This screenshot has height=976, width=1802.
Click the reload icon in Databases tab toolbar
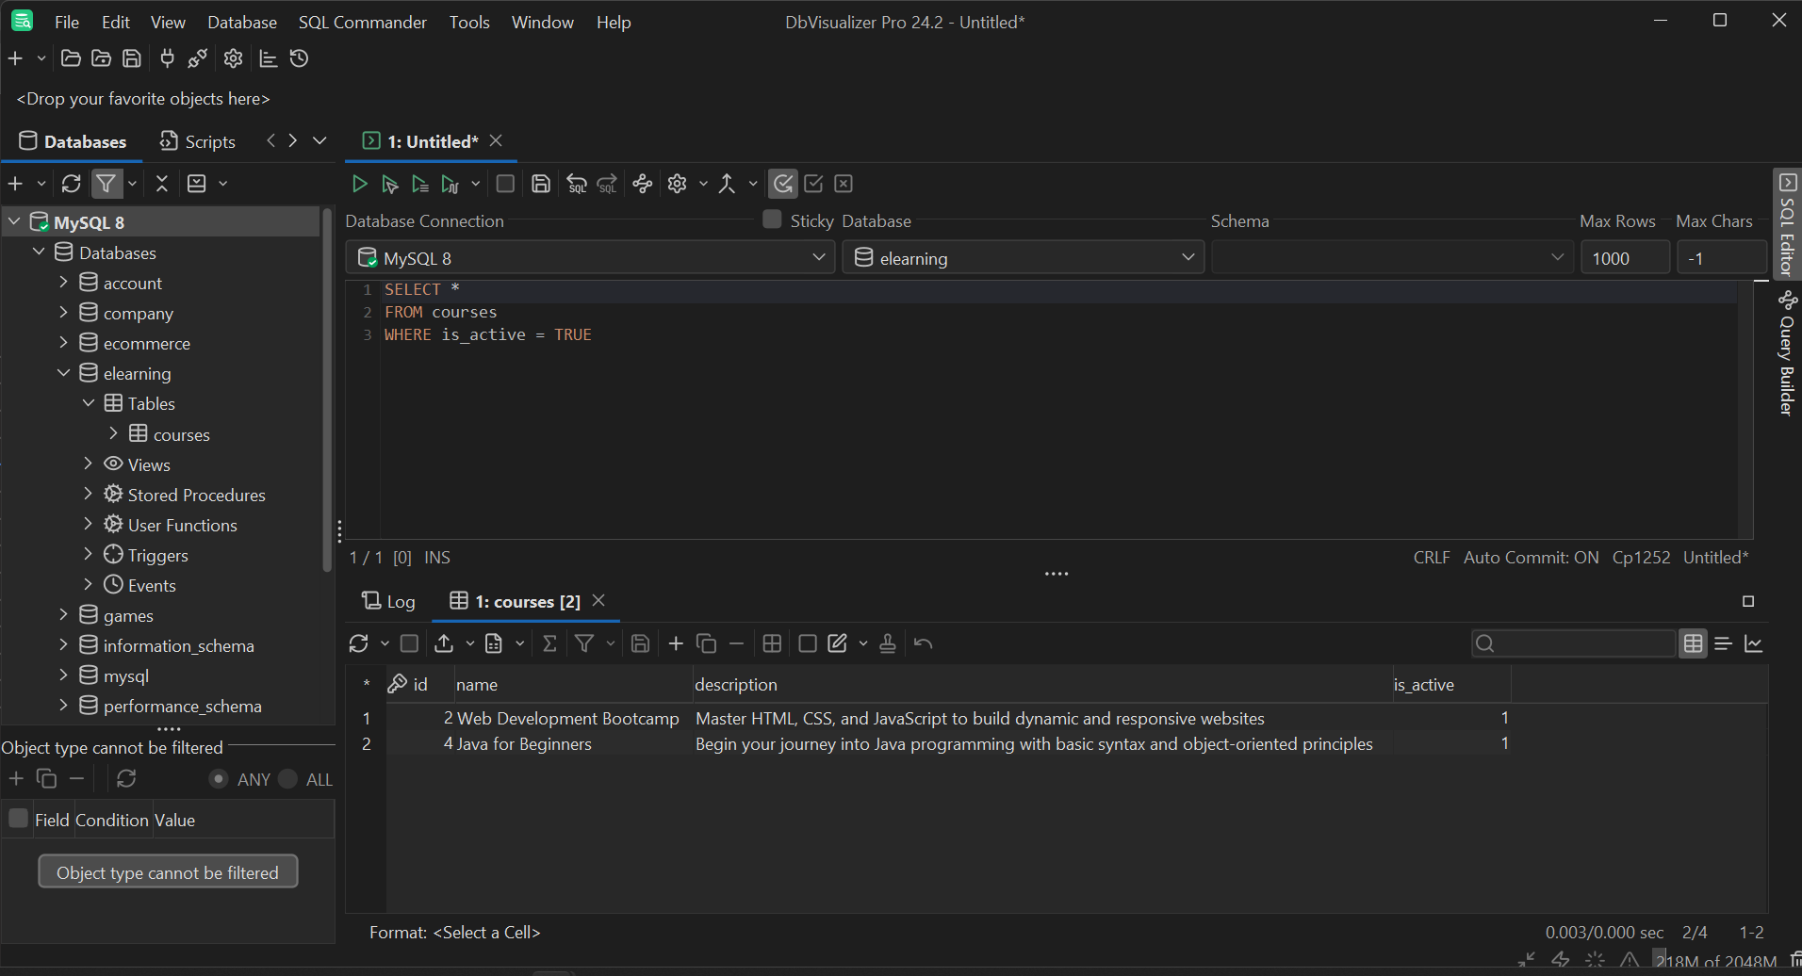point(72,184)
